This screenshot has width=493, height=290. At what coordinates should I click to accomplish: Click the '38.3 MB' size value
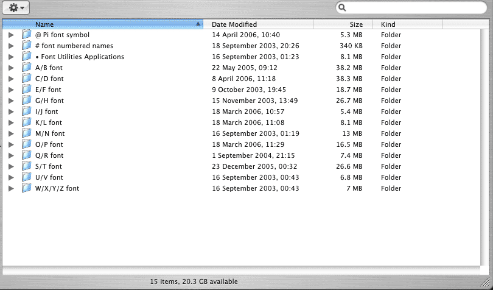pos(349,79)
